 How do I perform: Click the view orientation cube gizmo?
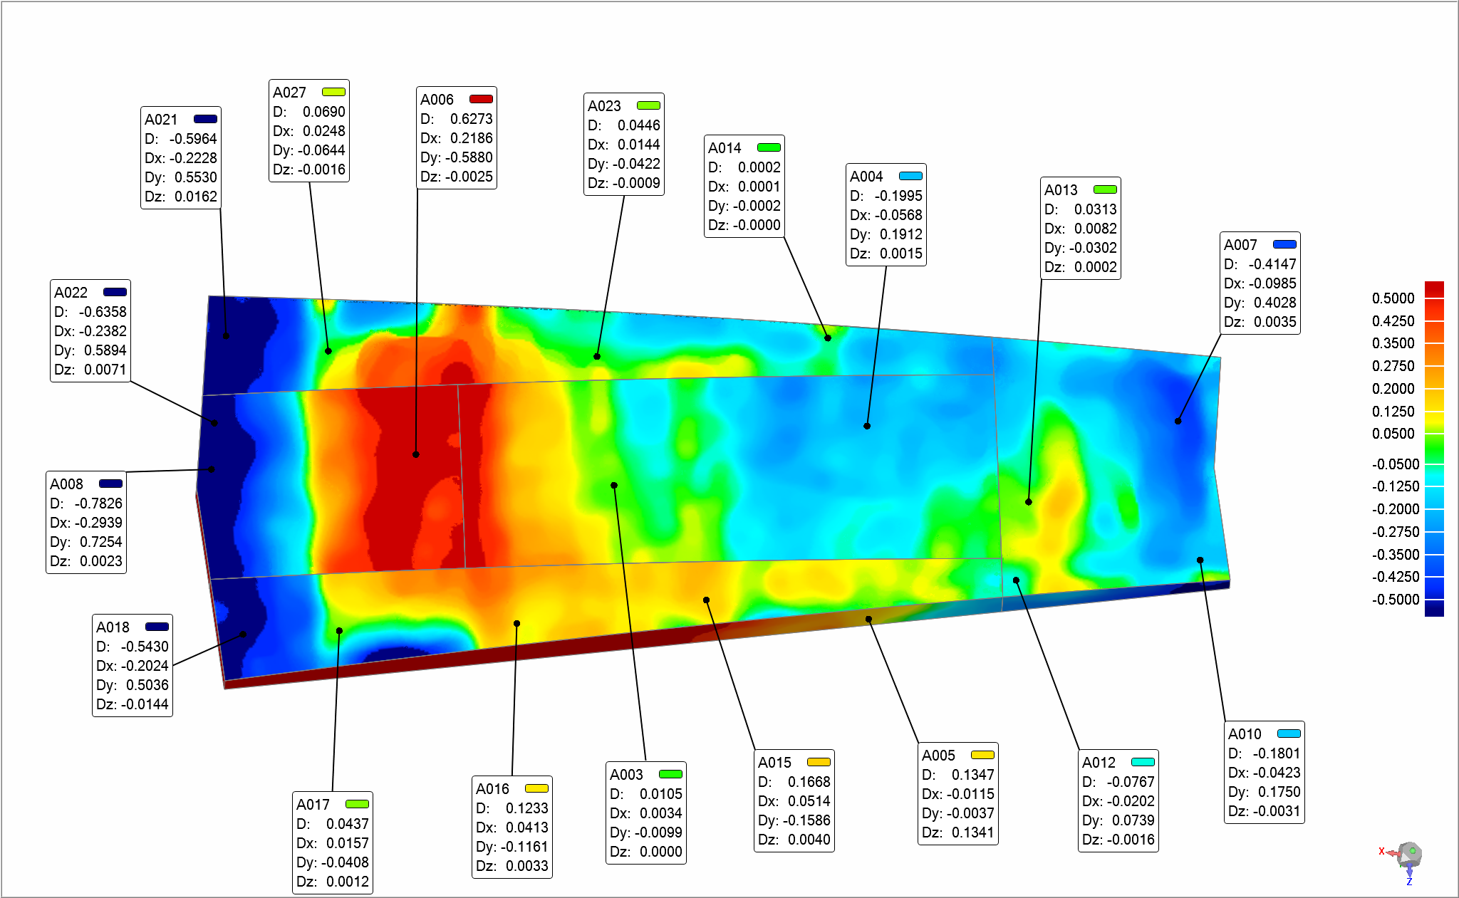(x=1409, y=854)
